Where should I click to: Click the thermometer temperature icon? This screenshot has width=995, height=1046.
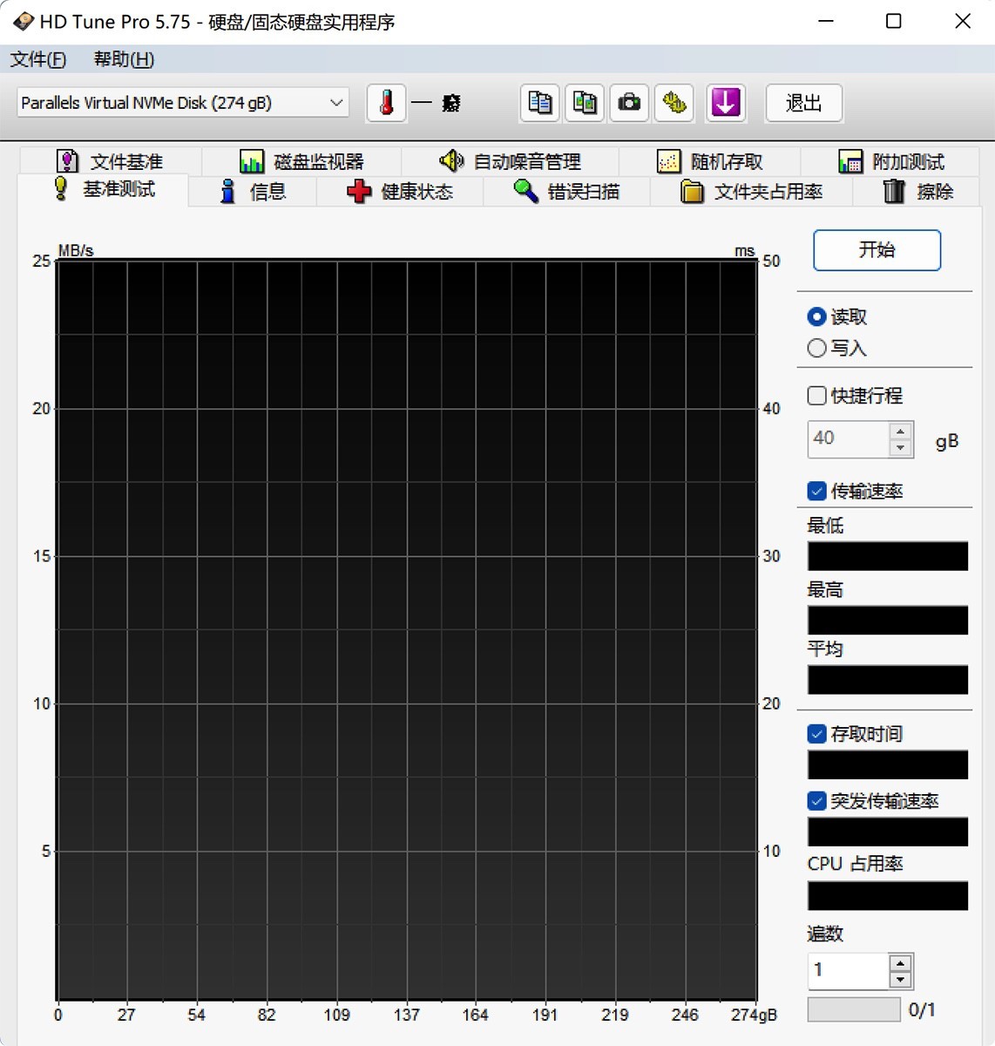point(387,103)
